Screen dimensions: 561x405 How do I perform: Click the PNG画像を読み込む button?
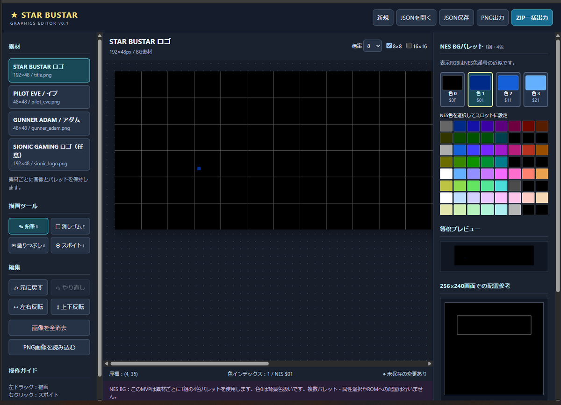pos(49,347)
